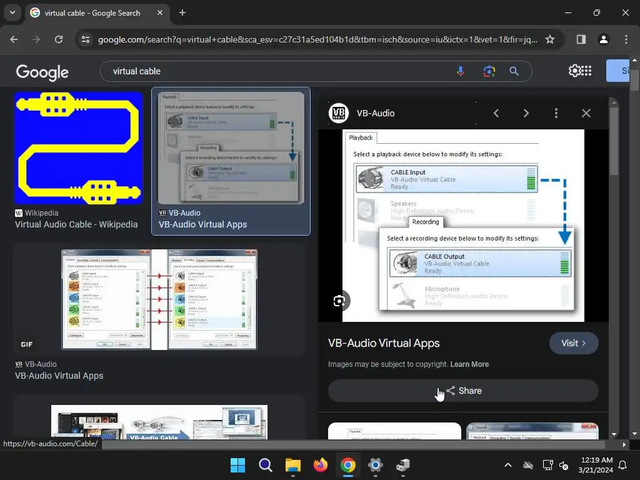This screenshot has width=640, height=480.
Task: Search inside image with Lens overlay button
Action: tap(339, 301)
